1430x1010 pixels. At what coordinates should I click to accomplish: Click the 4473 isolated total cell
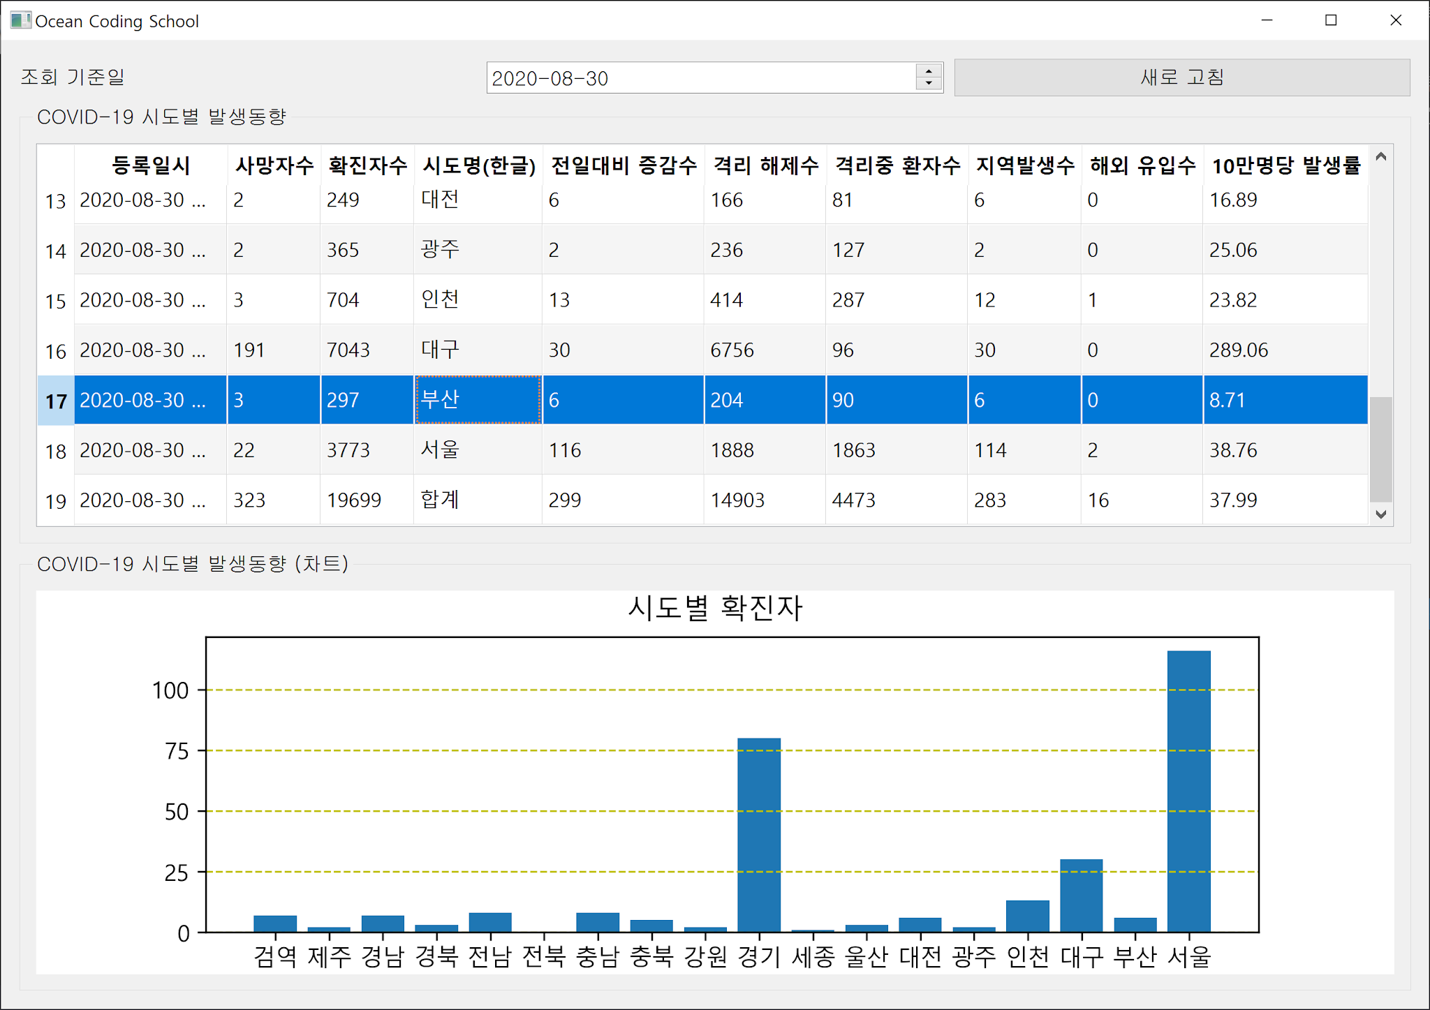pos(897,500)
